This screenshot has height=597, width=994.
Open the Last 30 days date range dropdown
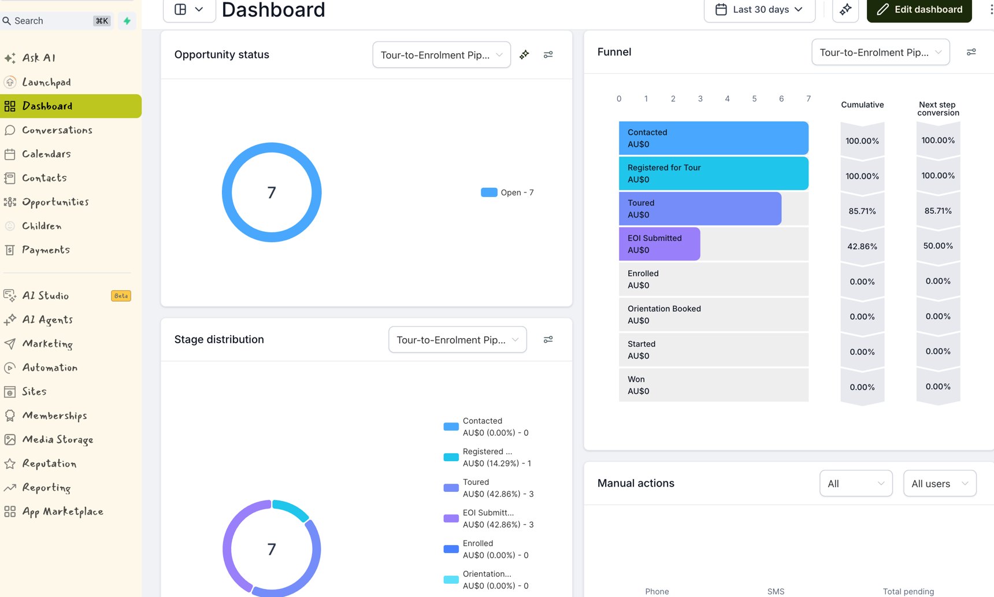coord(759,10)
